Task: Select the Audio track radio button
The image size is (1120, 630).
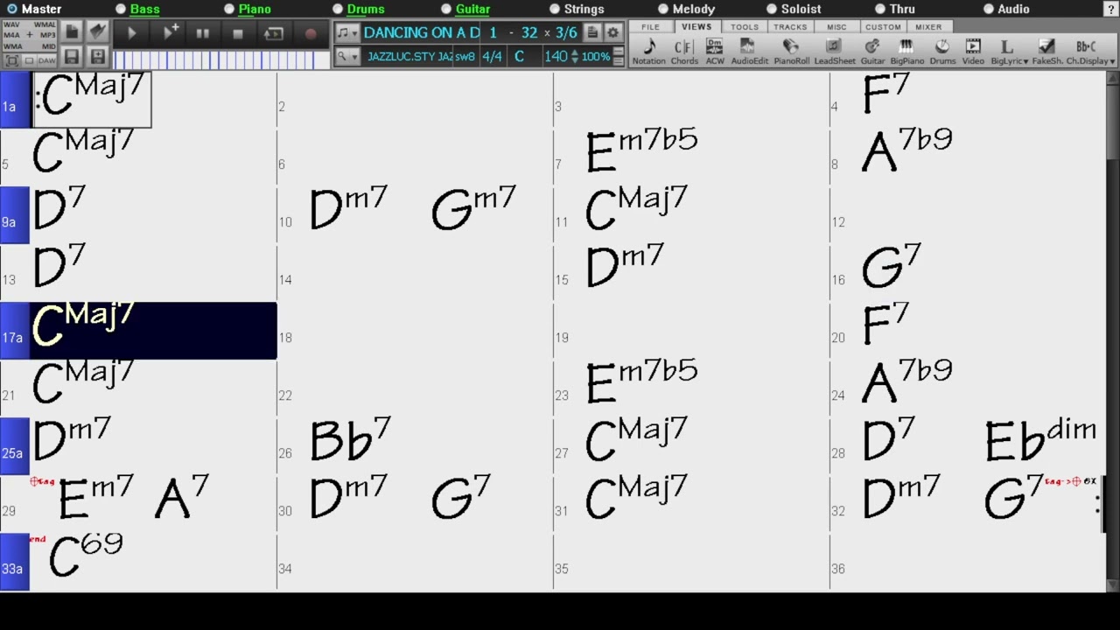Action: coord(989,9)
